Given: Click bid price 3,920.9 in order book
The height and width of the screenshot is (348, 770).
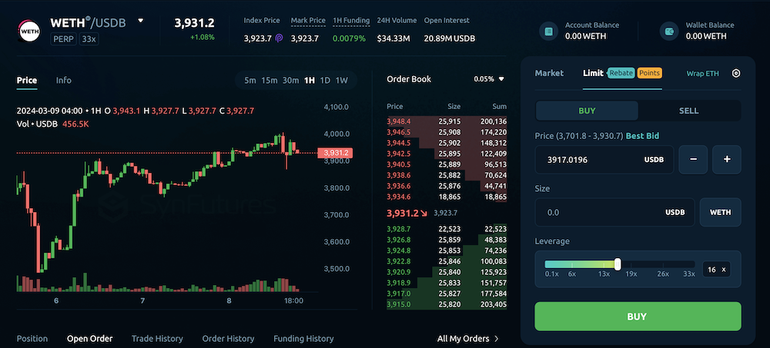Looking at the screenshot, I should click(x=399, y=272).
